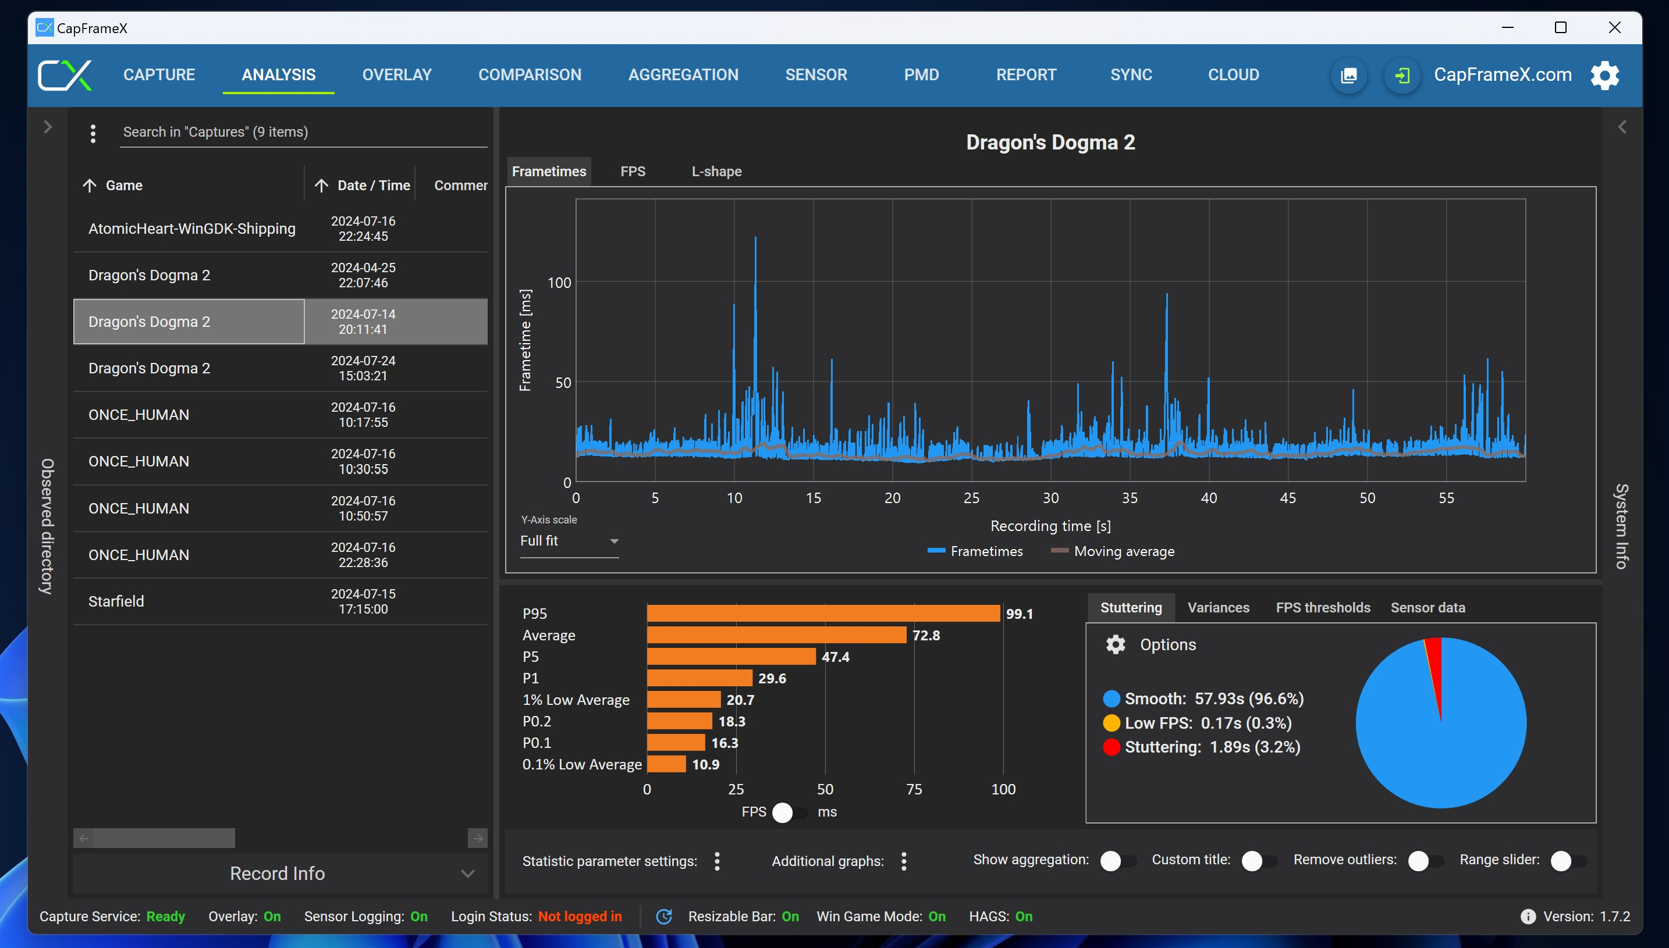Screen dimensions: 1669x948
Task: Open the OVERLAY tab
Action: [397, 75]
